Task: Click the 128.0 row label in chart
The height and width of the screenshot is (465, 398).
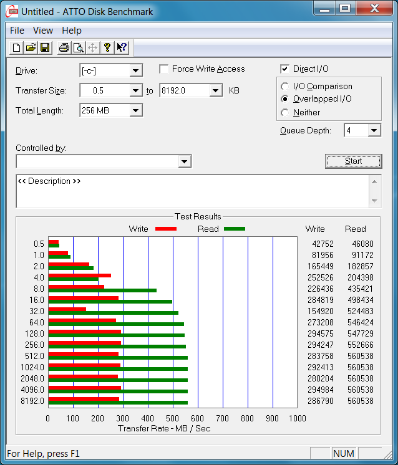Action: coord(34,333)
